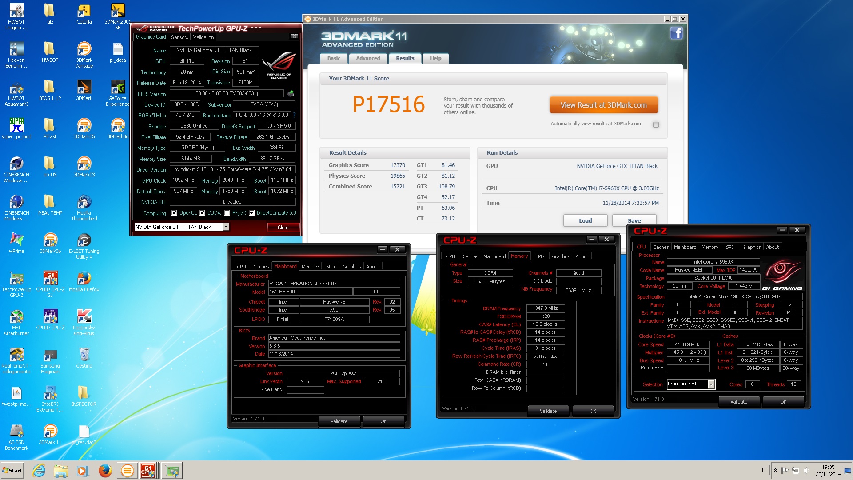Open the Basic tab in 3DMark 11
Image resolution: width=853 pixels, height=480 pixels.
coord(334,58)
